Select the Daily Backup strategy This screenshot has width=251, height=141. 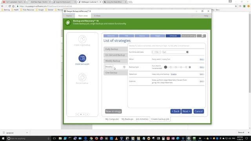[115, 49]
